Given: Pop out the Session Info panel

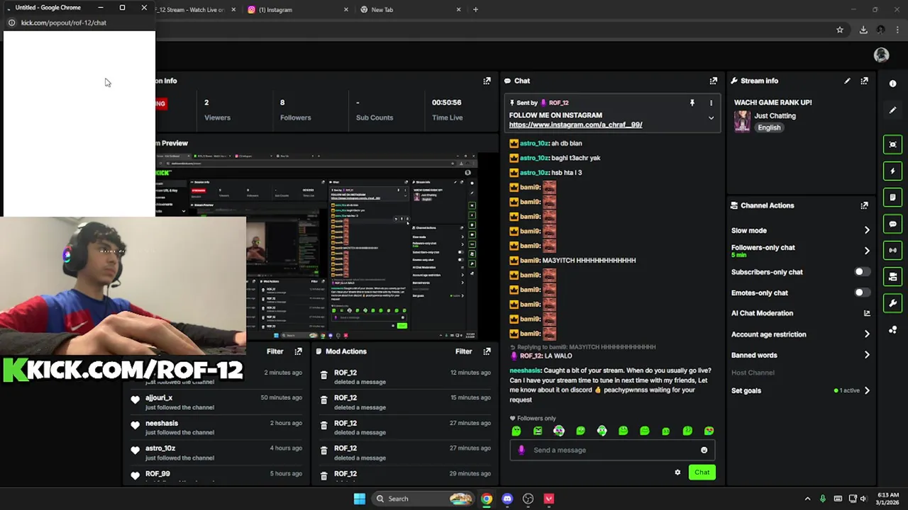Looking at the screenshot, I should [487, 81].
